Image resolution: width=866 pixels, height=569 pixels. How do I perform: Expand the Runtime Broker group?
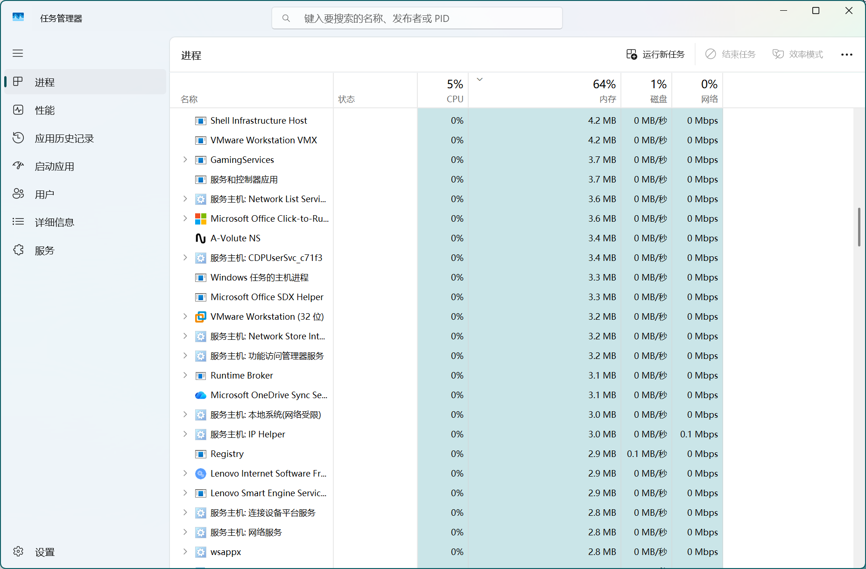185,375
